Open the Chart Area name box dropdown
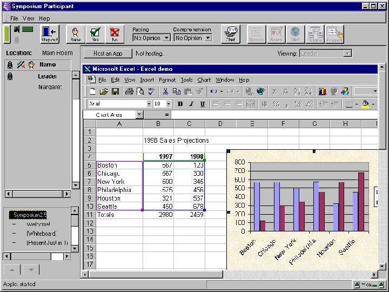Viewport: 389px width, 292px height. 139,115
